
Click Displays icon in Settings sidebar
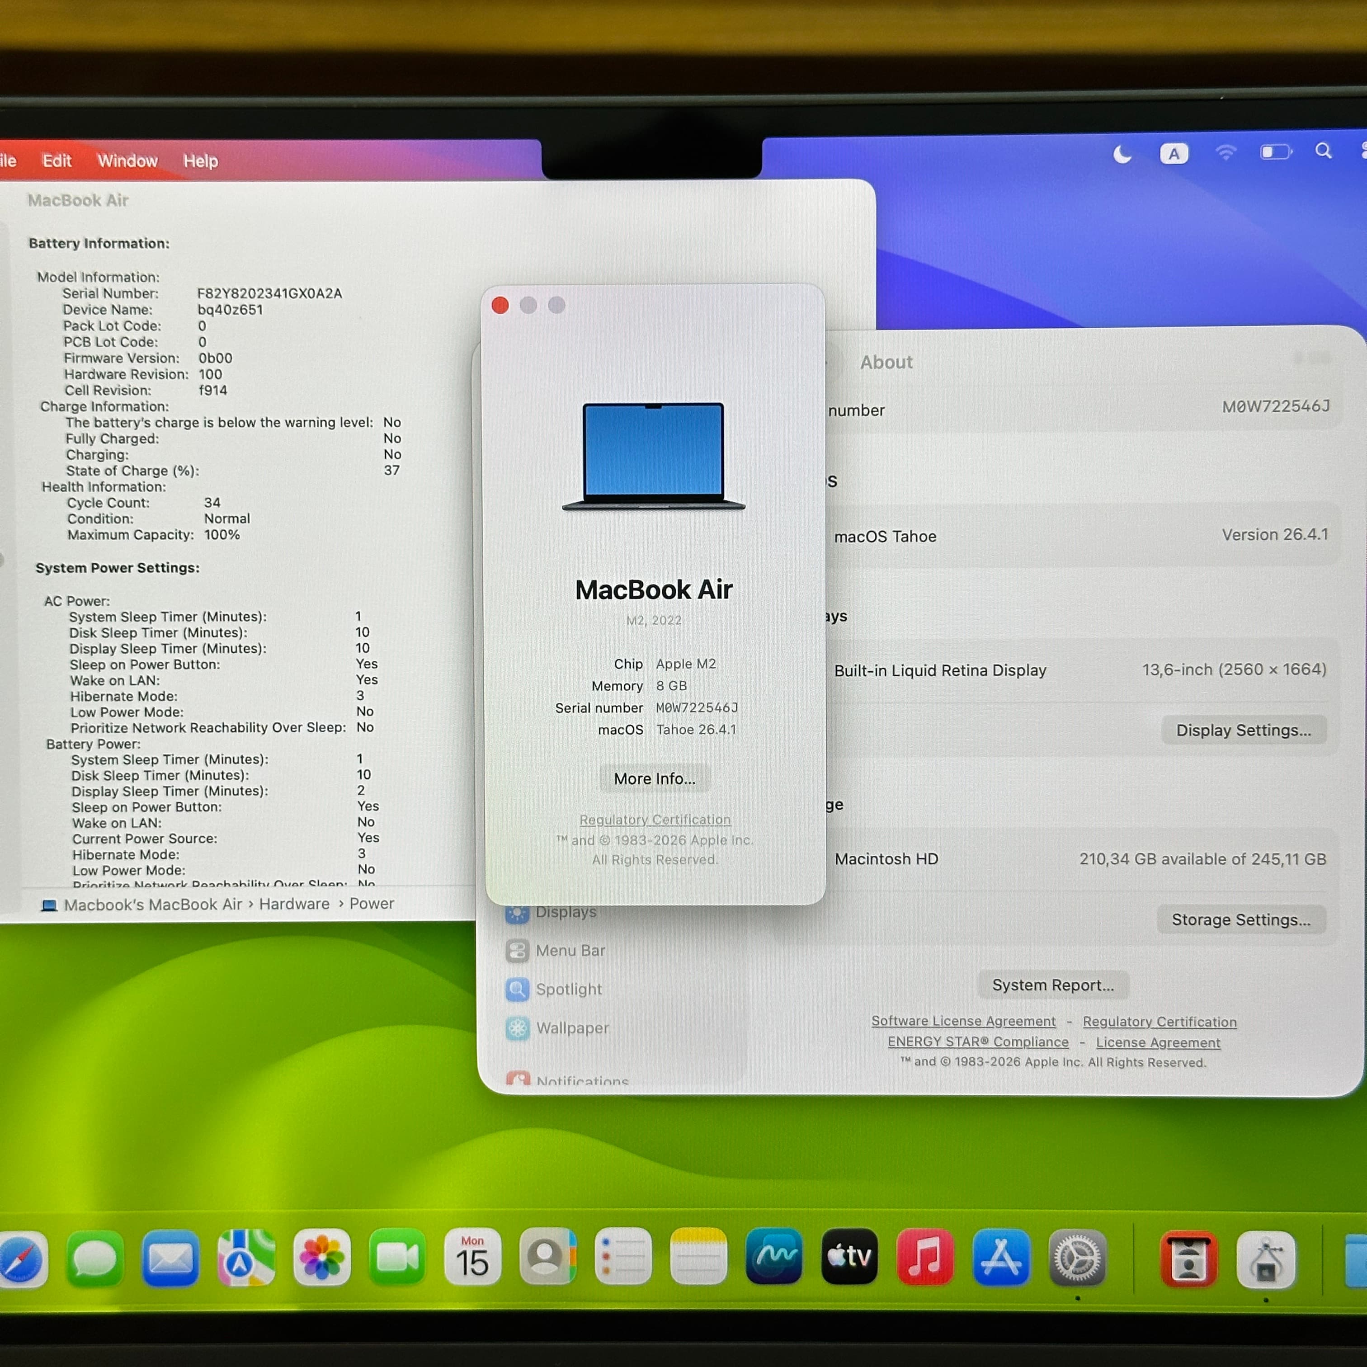tap(517, 914)
